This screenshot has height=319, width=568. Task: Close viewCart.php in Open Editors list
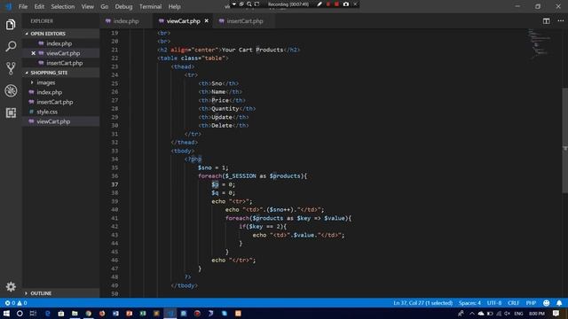pyautogui.click(x=34, y=53)
